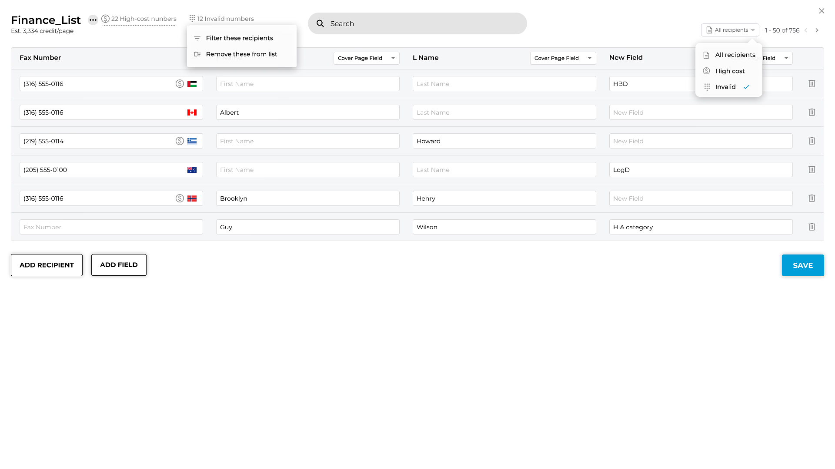Select Invalid from the recipients dropdown

coord(725,86)
